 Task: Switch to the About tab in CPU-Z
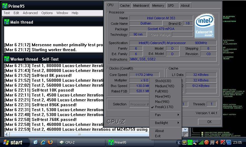(185, 6)
